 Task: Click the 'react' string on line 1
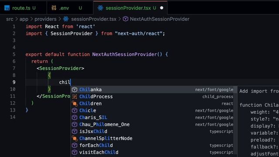[x=85, y=27]
